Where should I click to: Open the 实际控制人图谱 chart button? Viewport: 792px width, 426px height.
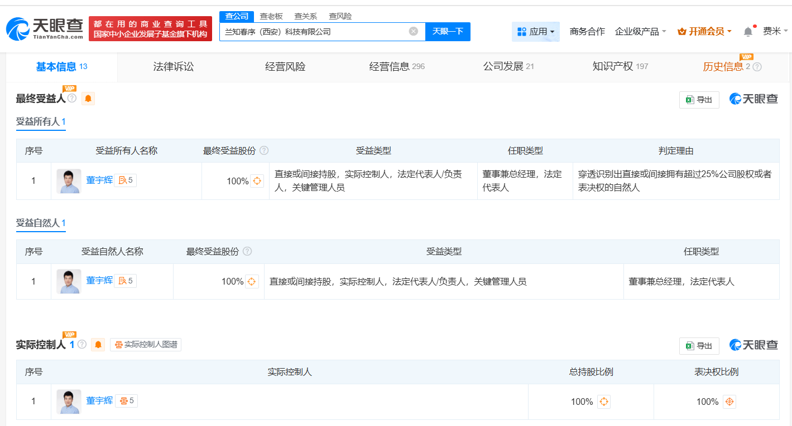coord(146,345)
